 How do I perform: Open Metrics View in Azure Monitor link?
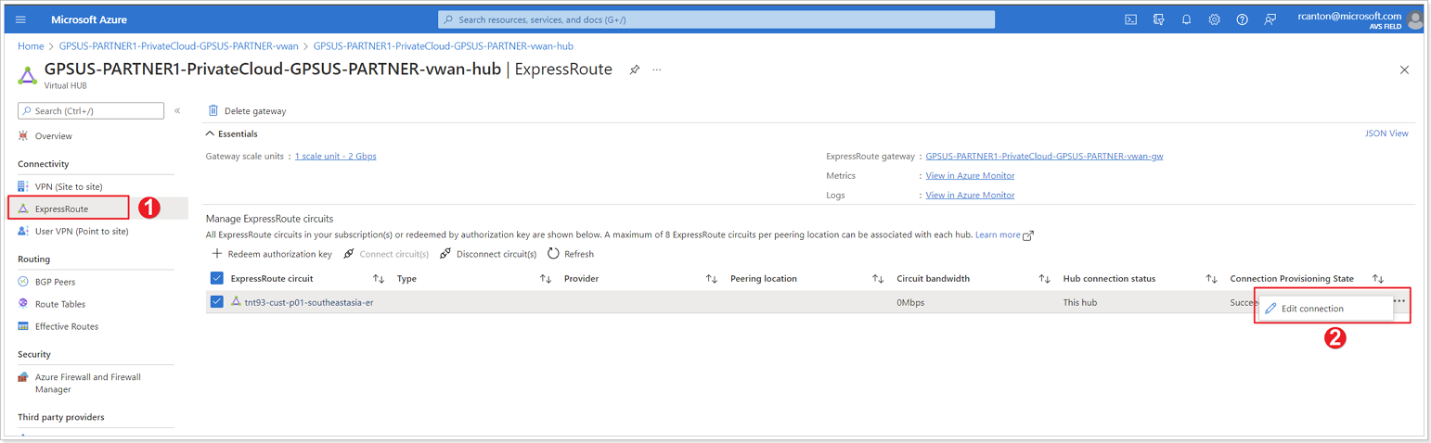coord(970,175)
